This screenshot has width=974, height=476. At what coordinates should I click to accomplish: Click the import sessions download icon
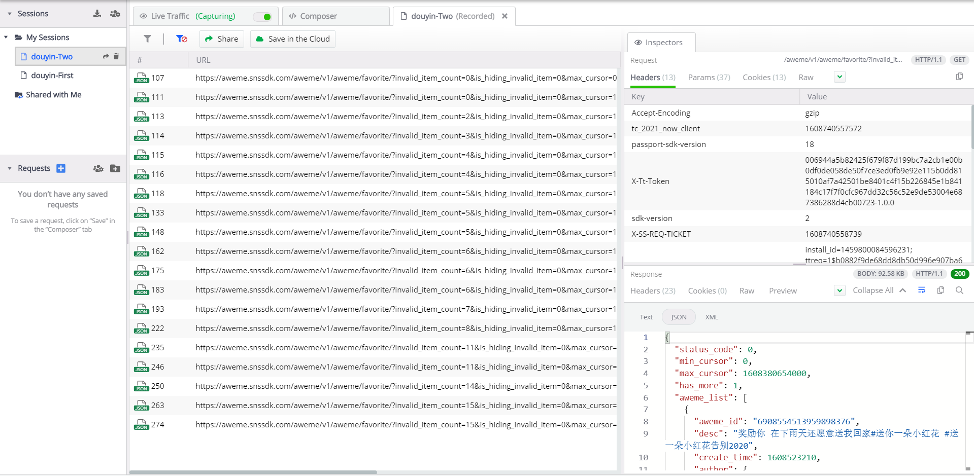(x=97, y=14)
